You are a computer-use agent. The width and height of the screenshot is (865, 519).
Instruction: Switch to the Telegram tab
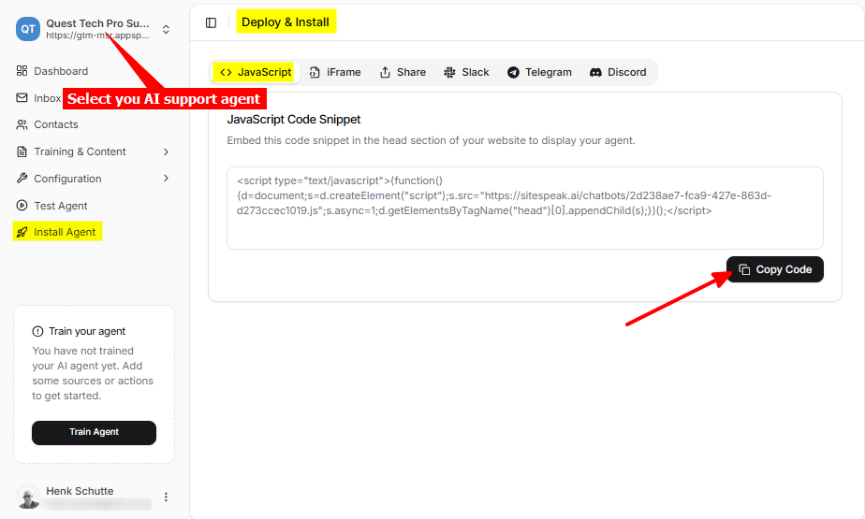[539, 72]
